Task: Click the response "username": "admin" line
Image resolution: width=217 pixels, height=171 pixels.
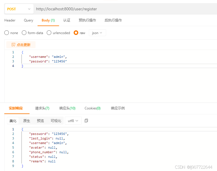Action: tap(48, 143)
